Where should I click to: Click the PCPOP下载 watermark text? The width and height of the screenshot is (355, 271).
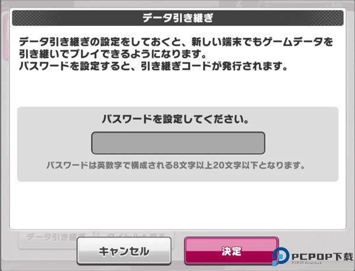(x=322, y=257)
